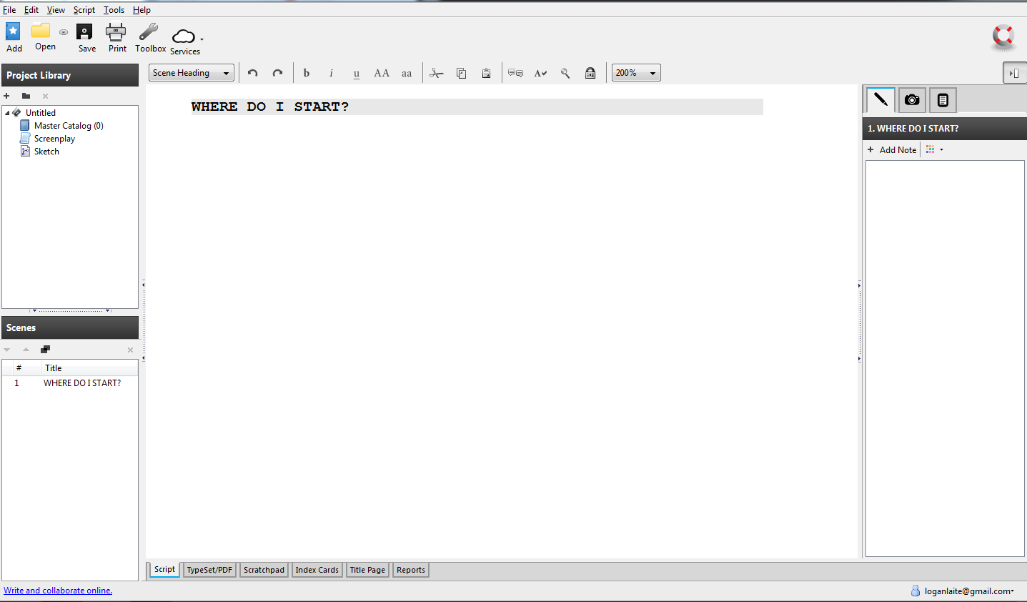1027x602 pixels.
Task: Open the find and search tool
Action: 565,72
